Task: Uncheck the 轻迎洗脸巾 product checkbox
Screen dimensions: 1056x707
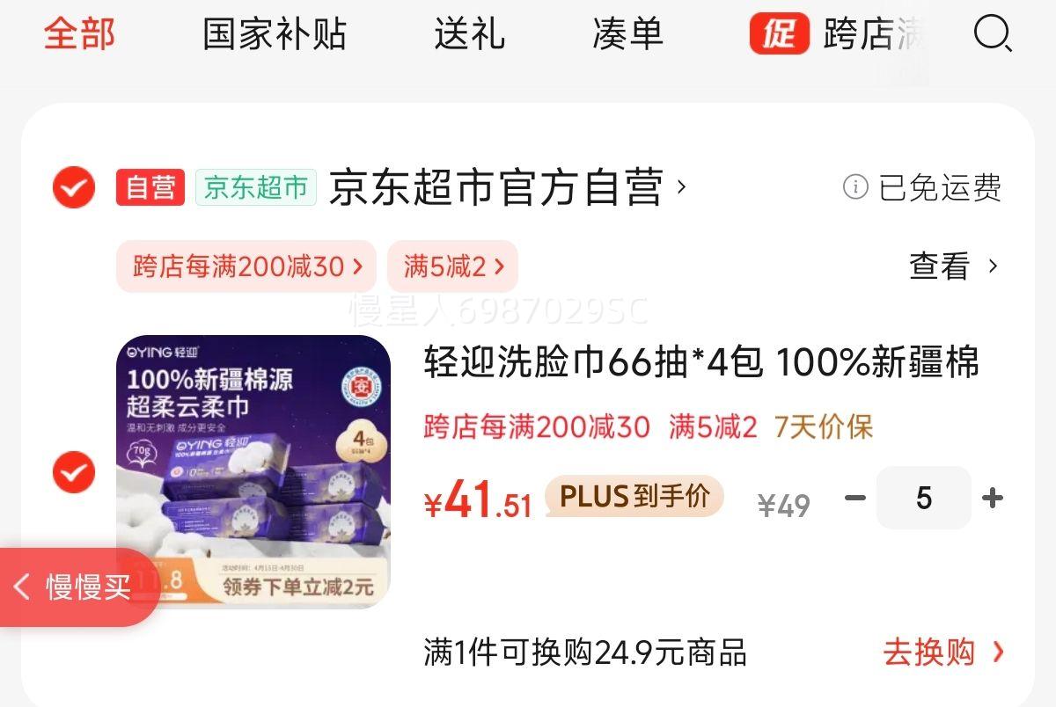Action: click(x=73, y=473)
